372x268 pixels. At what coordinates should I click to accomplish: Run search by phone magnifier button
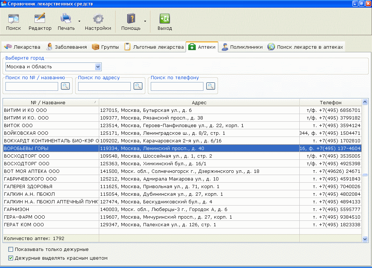(x=210, y=86)
